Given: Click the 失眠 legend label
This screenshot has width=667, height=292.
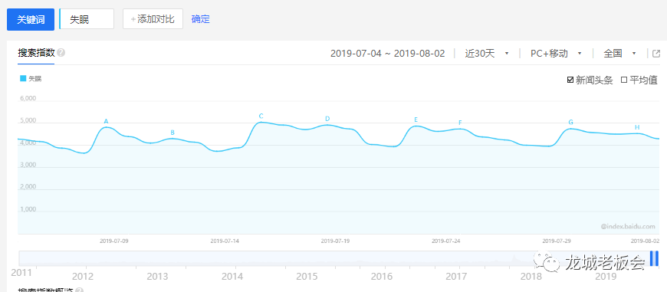Looking at the screenshot, I should tap(34, 79).
